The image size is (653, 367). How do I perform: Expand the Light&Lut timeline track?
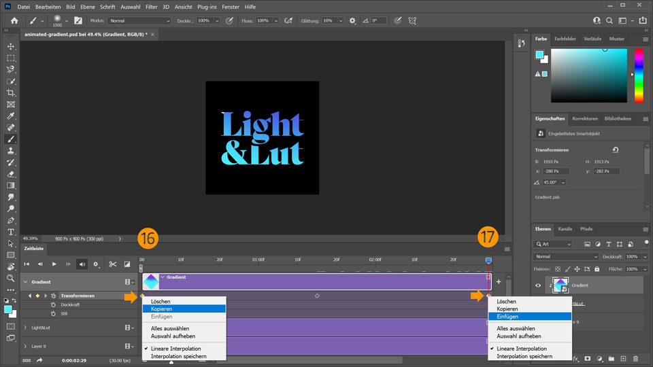pyautogui.click(x=25, y=328)
